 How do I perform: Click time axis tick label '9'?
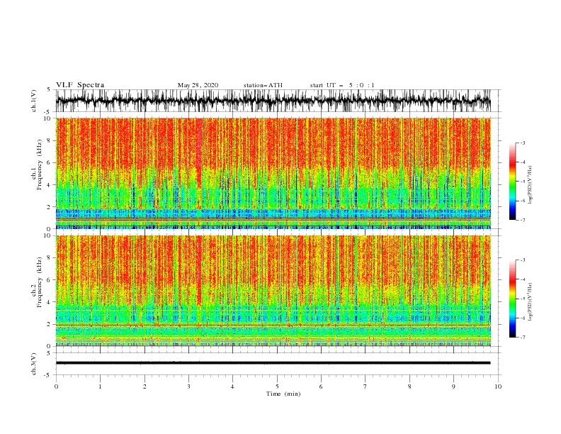[x=453, y=386]
